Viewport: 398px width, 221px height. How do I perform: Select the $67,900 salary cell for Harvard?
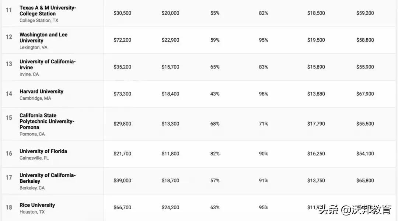click(365, 94)
